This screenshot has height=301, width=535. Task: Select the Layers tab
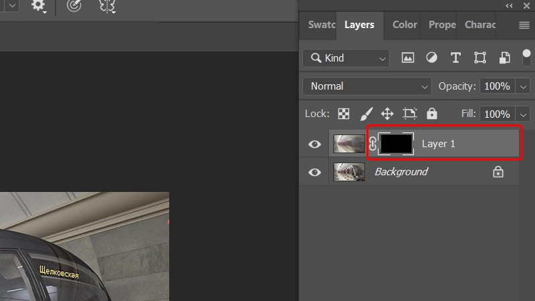pyautogui.click(x=359, y=25)
